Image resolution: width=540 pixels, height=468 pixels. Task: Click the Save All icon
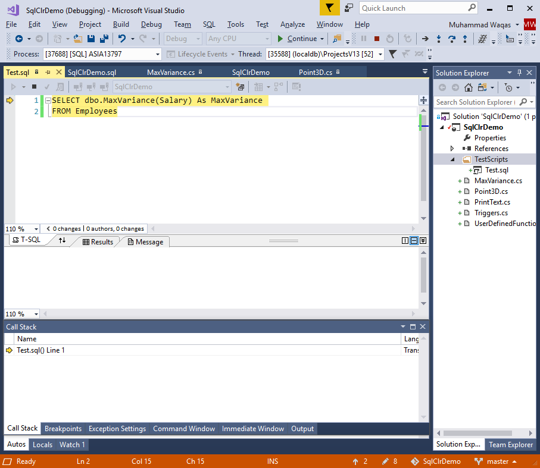click(104, 39)
